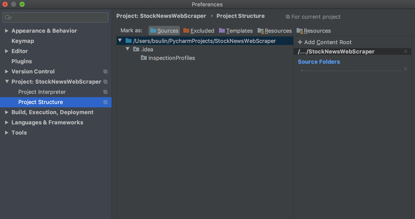Collapse the .idea folder tree node
The height and width of the screenshot is (219, 415).
tap(127, 49)
